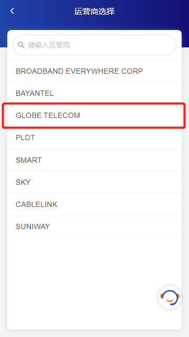Choose SMART from the list
This screenshot has width=189, height=337.
[x=94, y=160]
